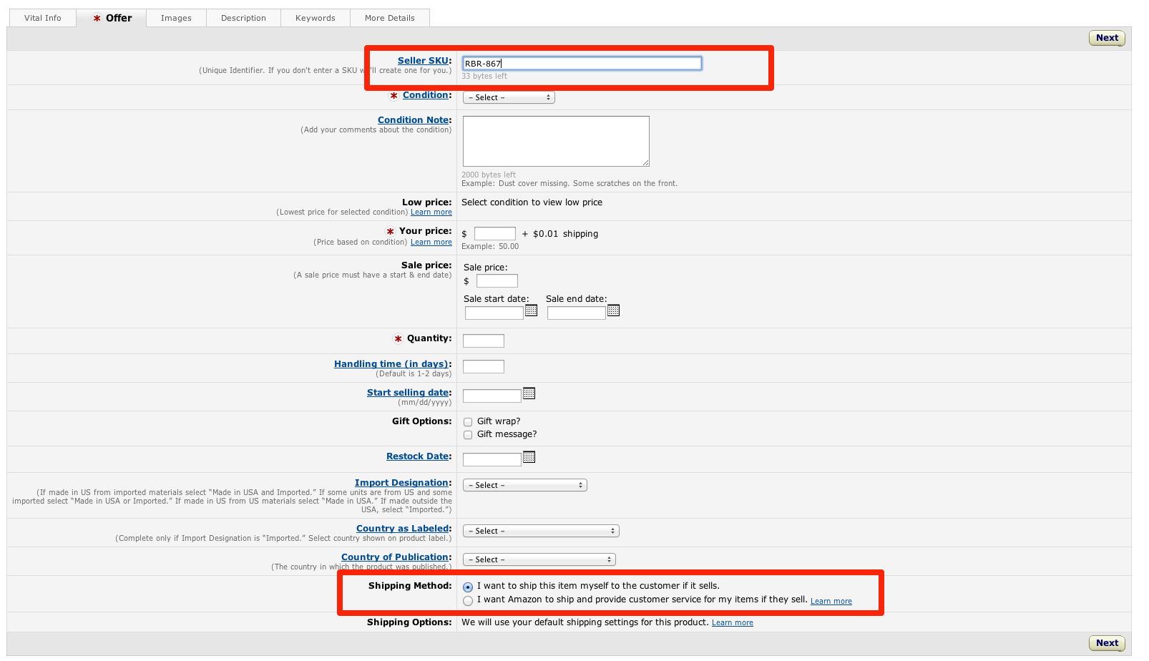1149x661 pixels.
Task: Open the Condition help link
Action: 425,95
